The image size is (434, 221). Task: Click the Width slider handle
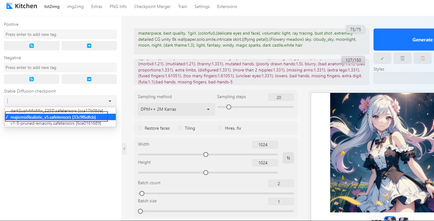point(206,154)
